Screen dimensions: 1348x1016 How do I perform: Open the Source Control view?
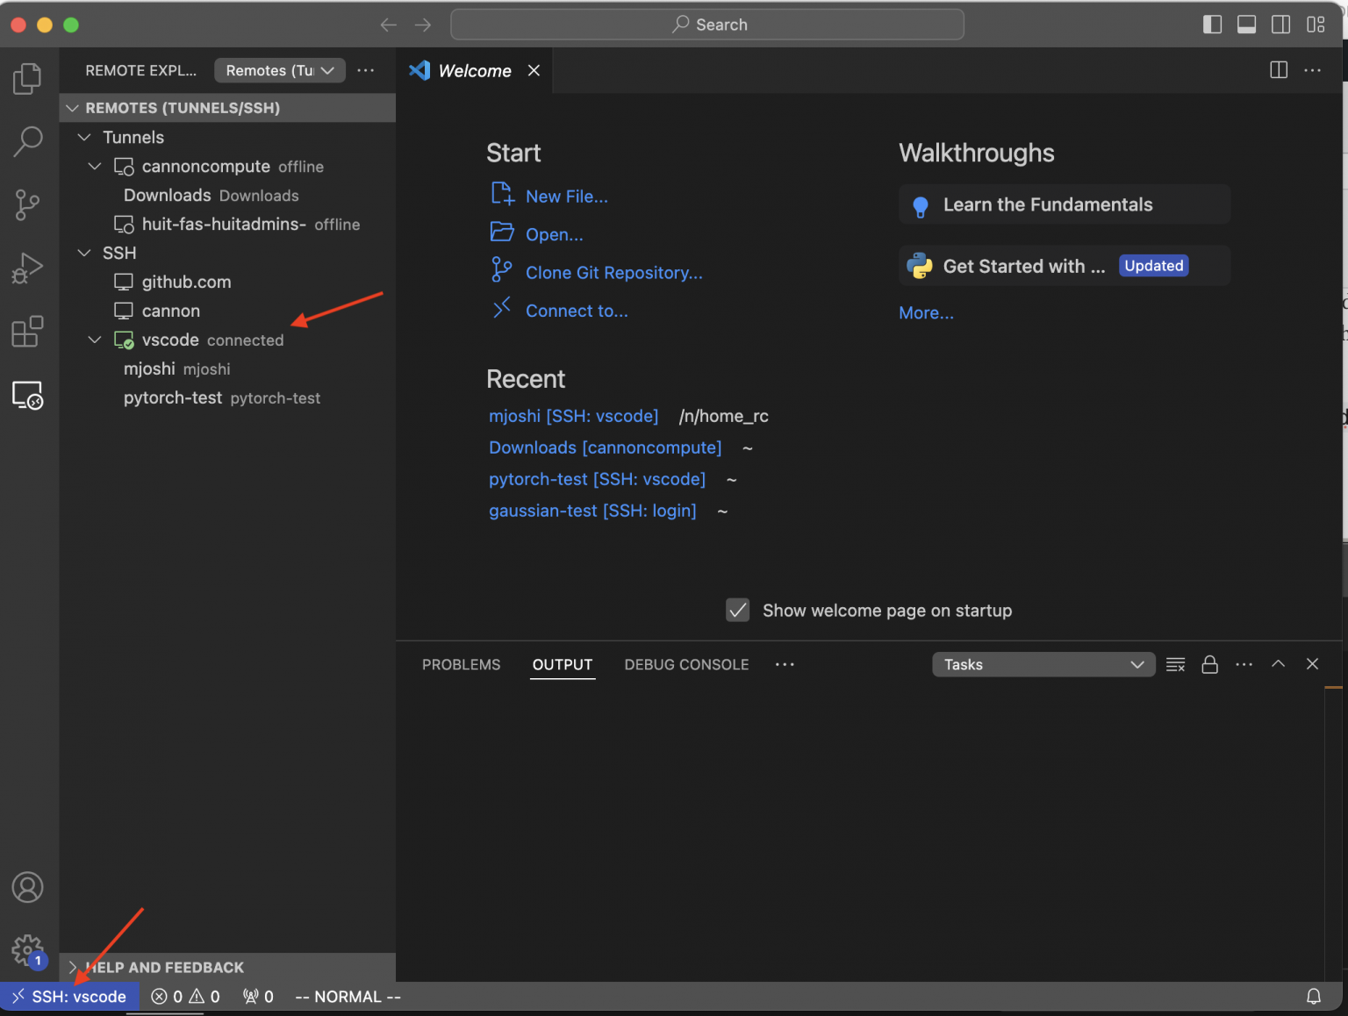click(x=27, y=204)
